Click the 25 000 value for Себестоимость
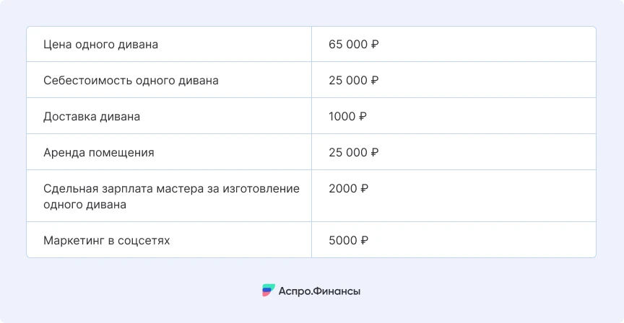Image resolution: width=624 pixels, height=323 pixels. 348,81
